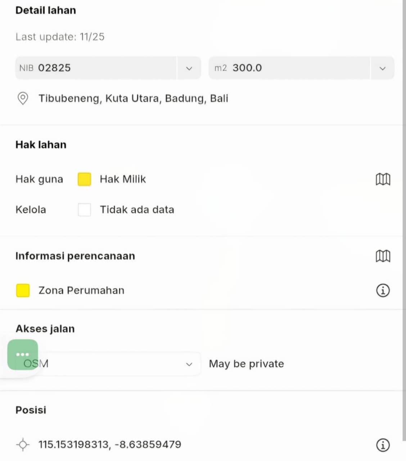Expand the m2 300.0 dropdown arrow
This screenshot has width=406, height=461.
point(382,68)
